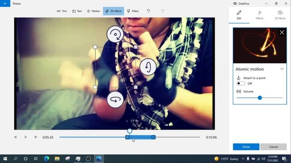Click the bottom rotate handle on the effect

coord(115,100)
